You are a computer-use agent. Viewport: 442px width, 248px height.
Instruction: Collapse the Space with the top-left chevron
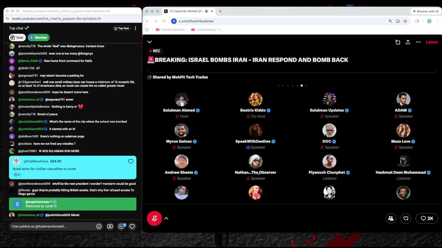point(150,42)
